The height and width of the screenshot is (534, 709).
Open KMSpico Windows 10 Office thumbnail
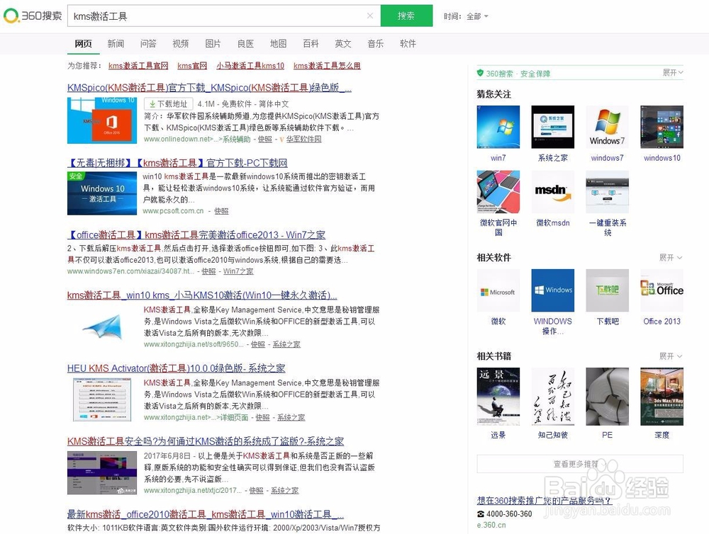102,120
